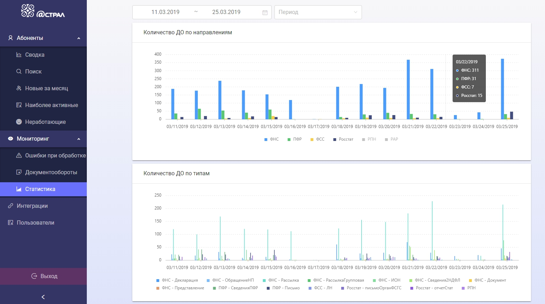Go to Новые за месяц
The width and height of the screenshot is (545, 304).
tap(43, 88)
